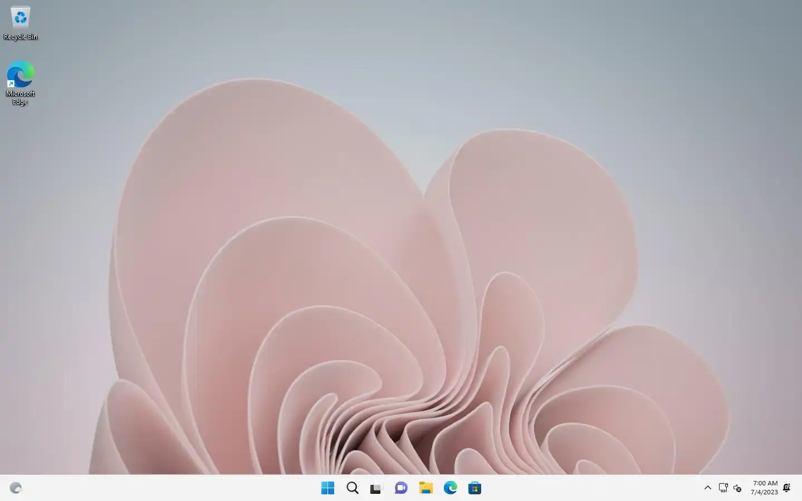Open the Windows Start menu
Screen dimensions: 802x501
(327, 488)
